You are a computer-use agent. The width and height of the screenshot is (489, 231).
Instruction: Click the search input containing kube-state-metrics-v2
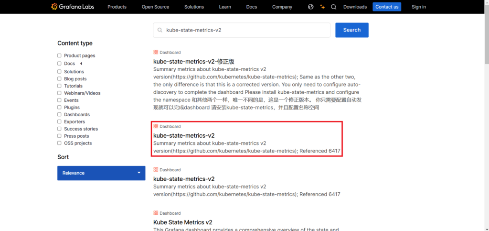[241, 30]
